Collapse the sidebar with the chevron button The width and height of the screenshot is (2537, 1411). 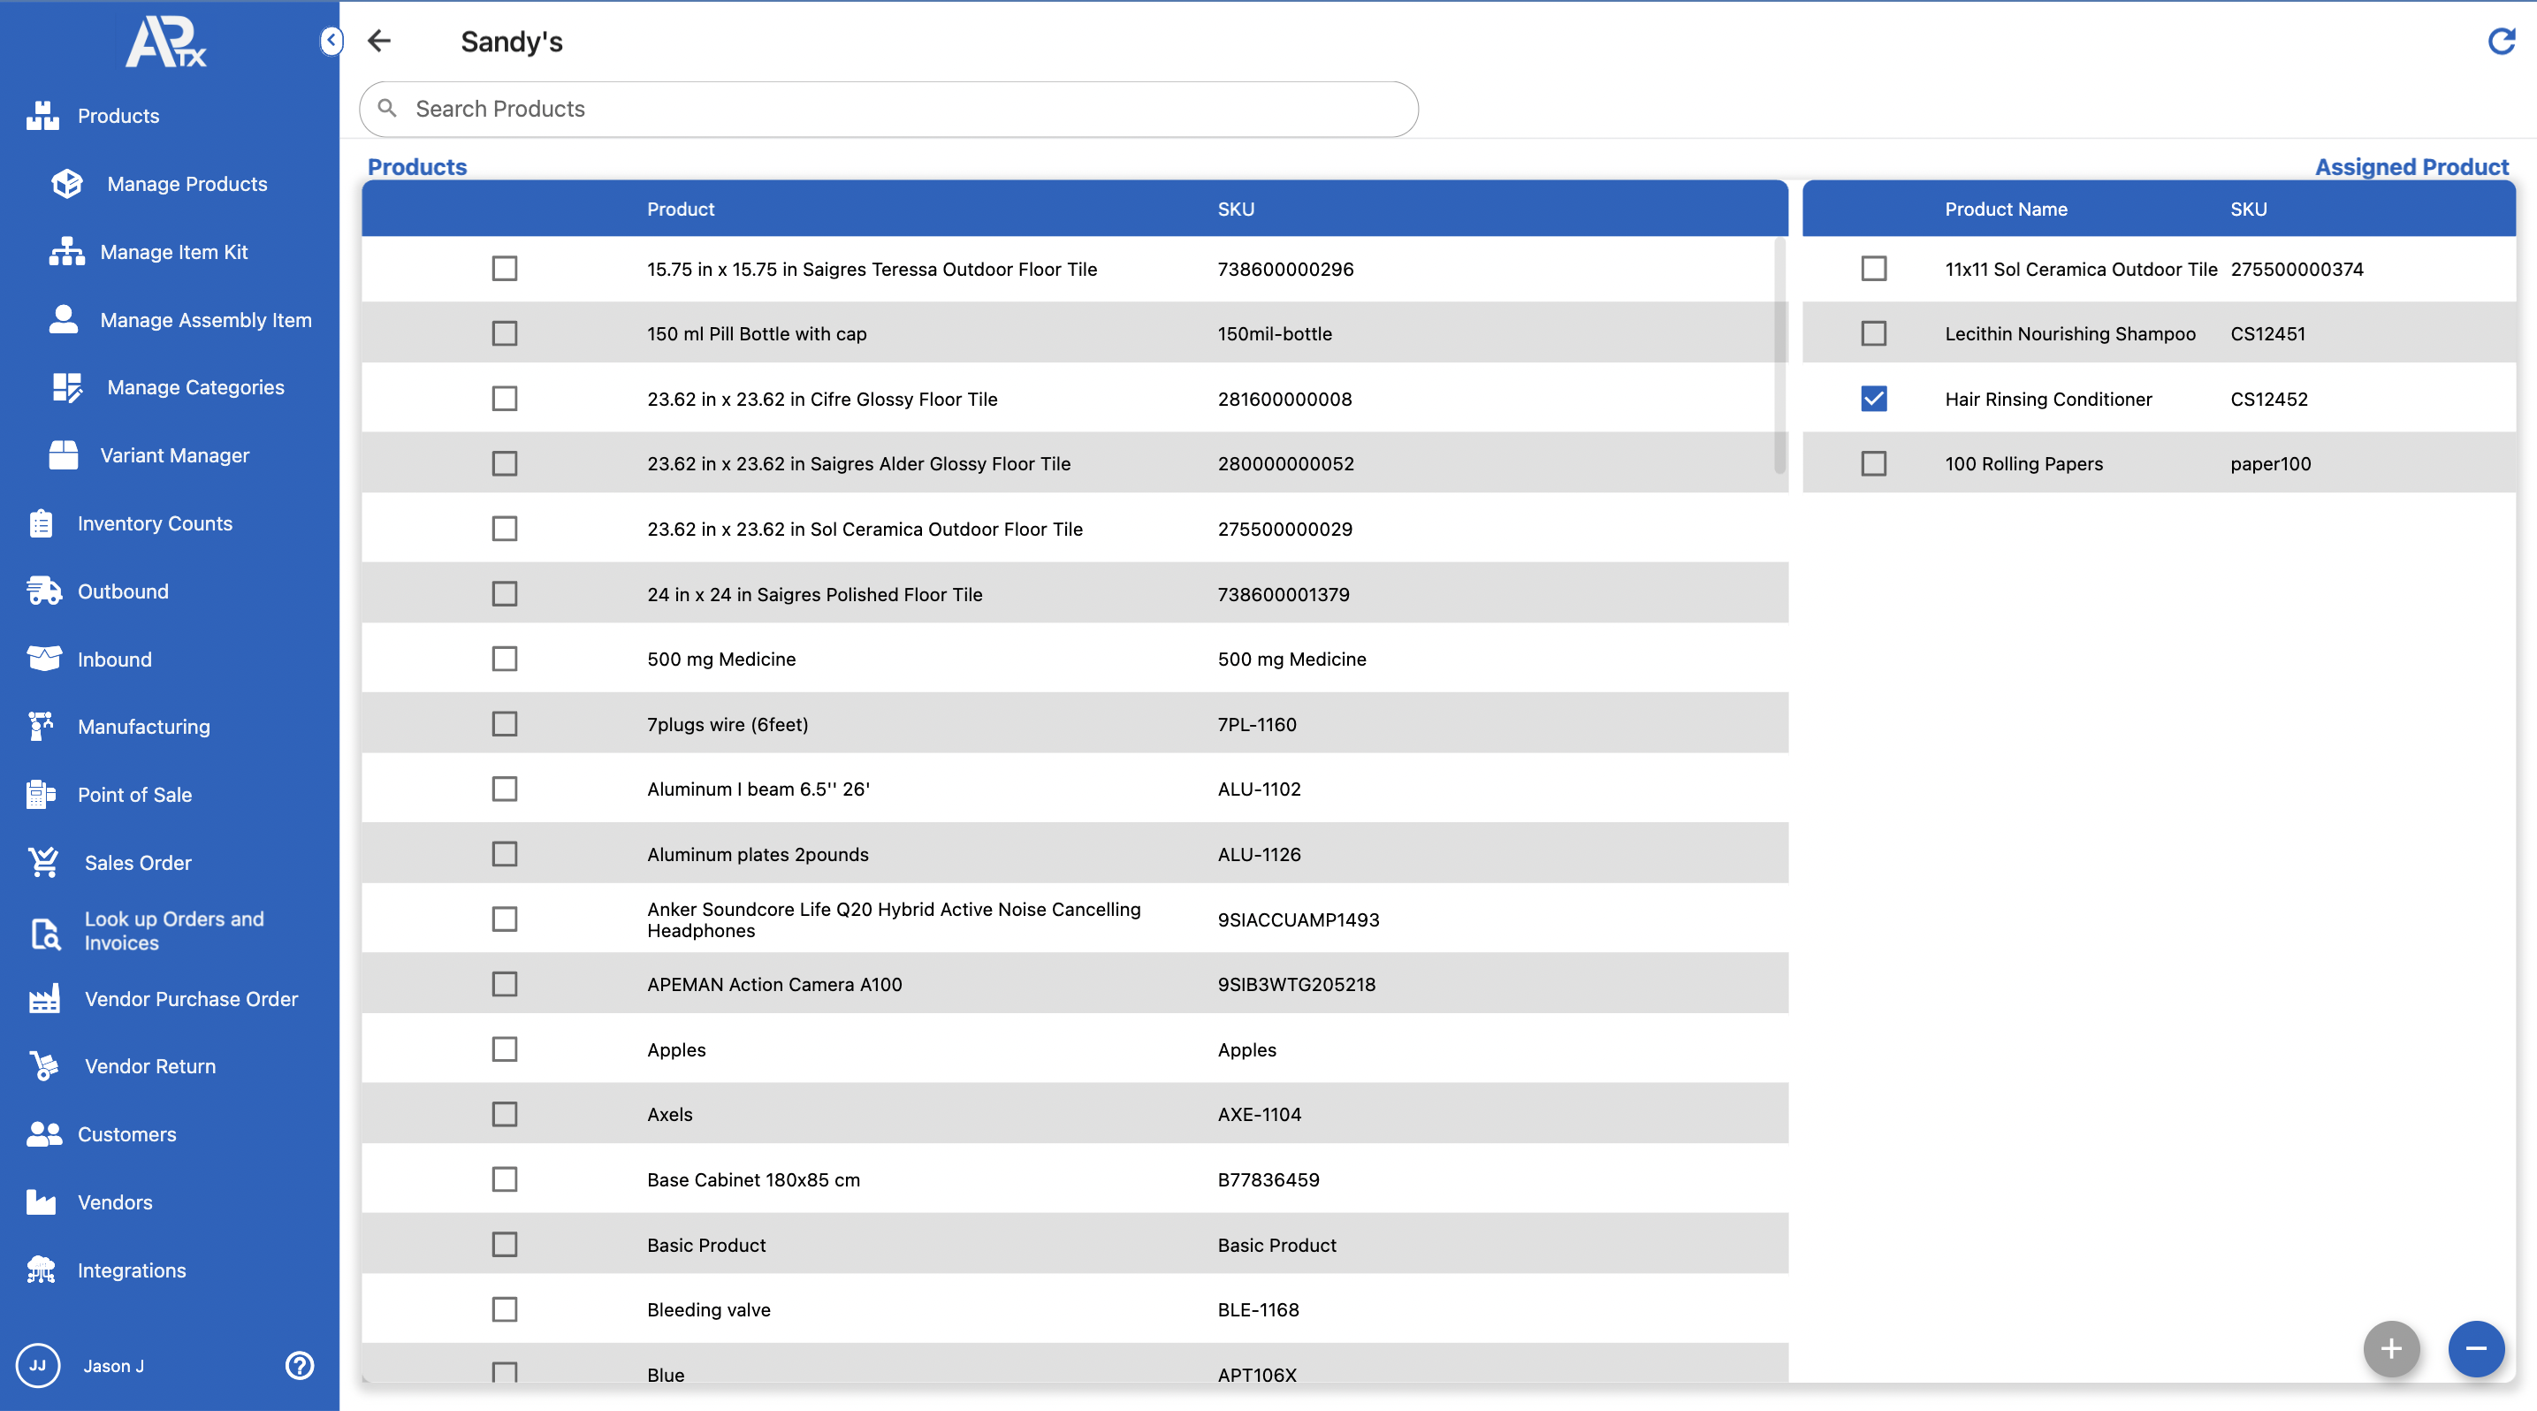tap(331, 42)
